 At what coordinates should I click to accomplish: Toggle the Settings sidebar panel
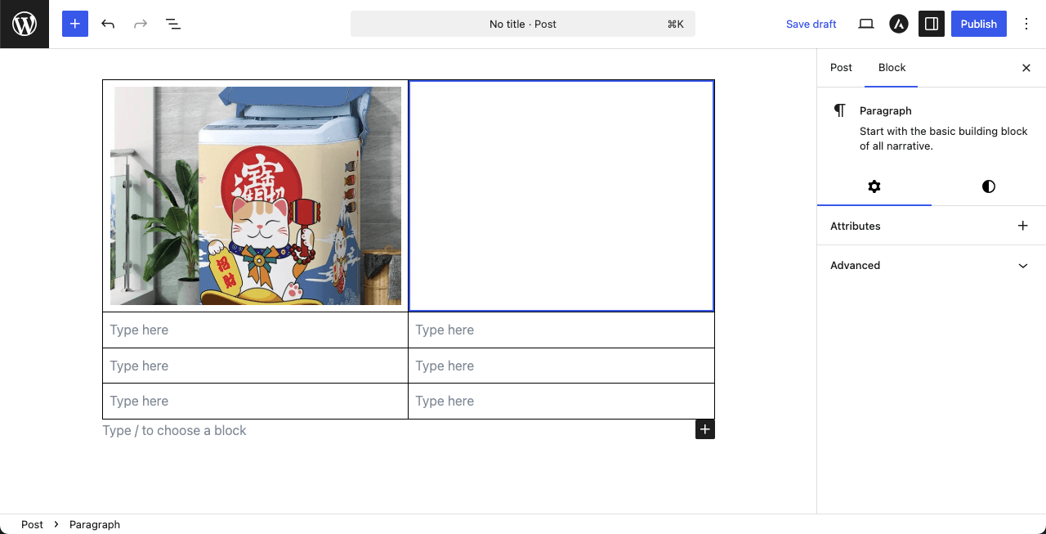[932, 24]
